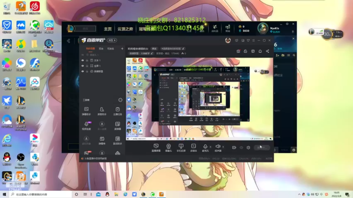Click the share icon above preview

click(267, 51)
